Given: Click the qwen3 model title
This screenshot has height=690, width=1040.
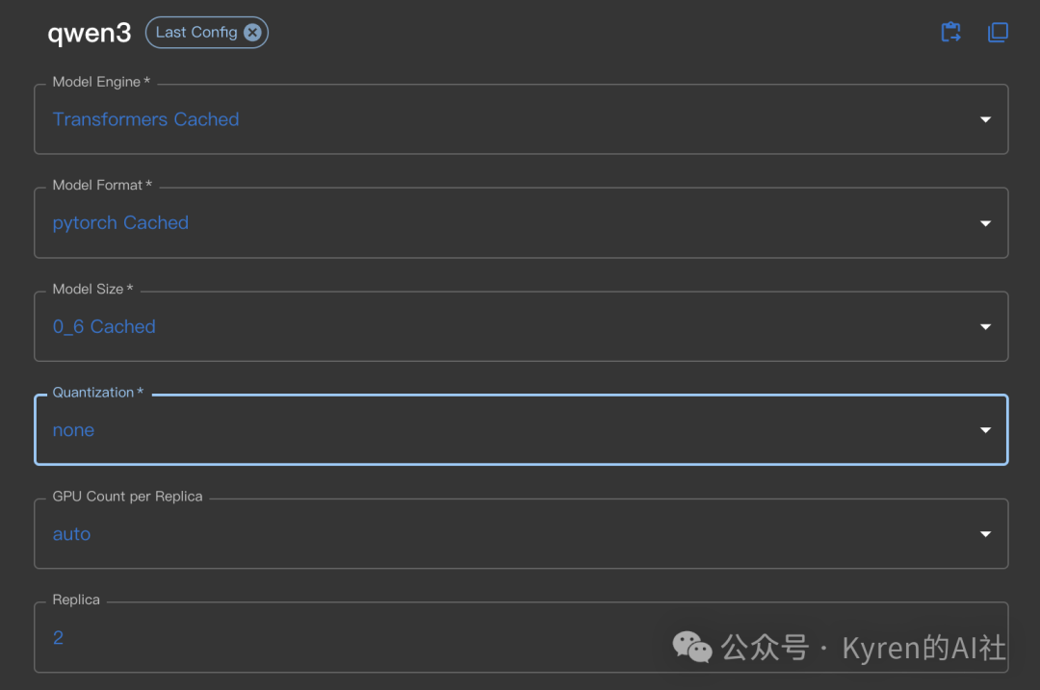Looking at the screenshot, I should click(x=89, y=33).
